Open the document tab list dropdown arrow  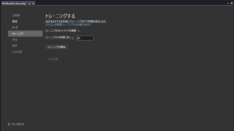point(228,3)
